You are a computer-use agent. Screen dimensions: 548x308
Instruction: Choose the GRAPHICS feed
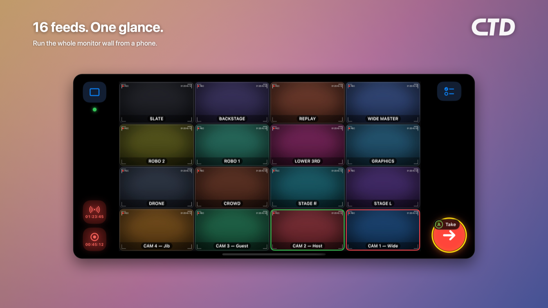point(383,145)
